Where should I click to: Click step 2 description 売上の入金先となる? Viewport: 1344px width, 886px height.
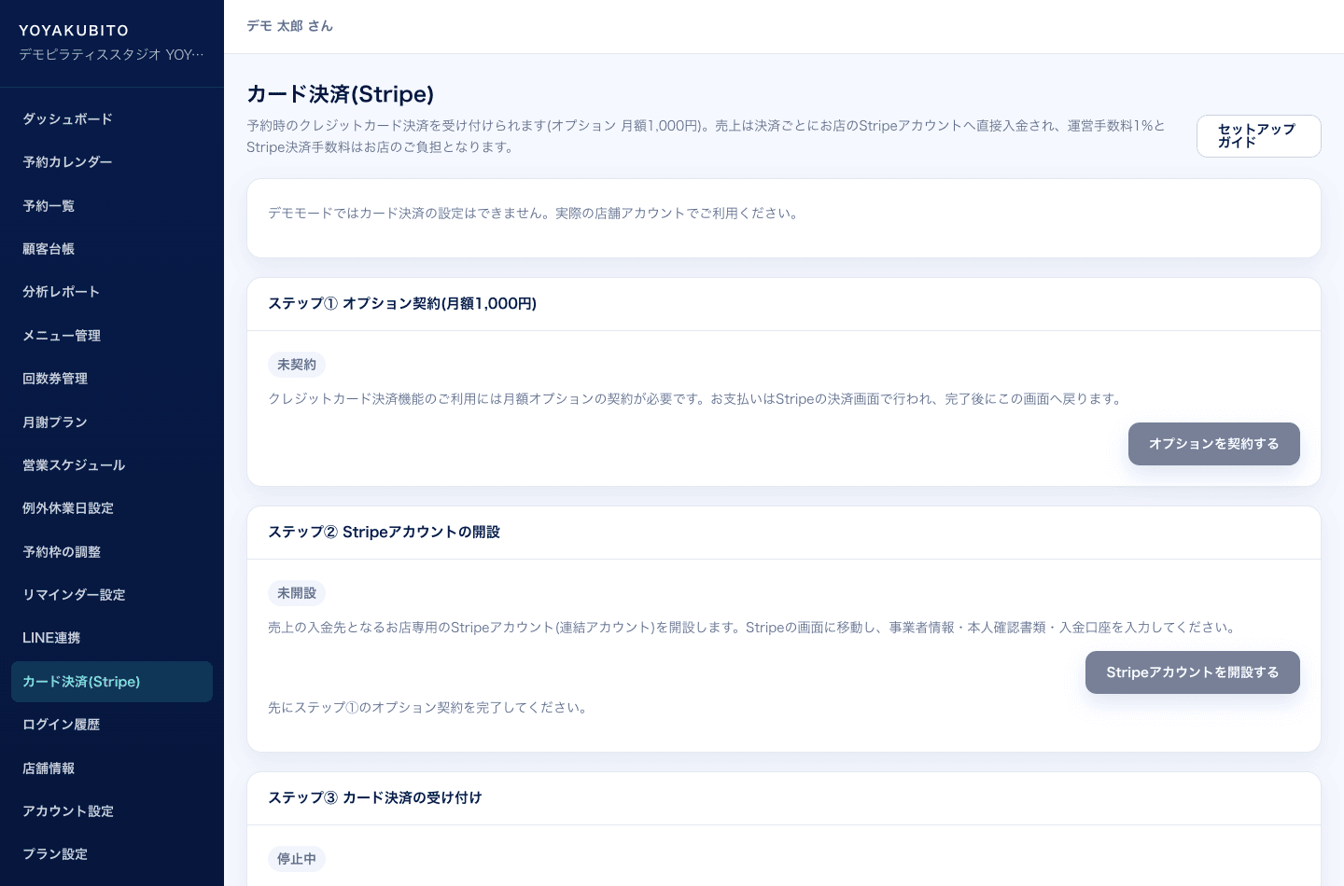(754, 628)
